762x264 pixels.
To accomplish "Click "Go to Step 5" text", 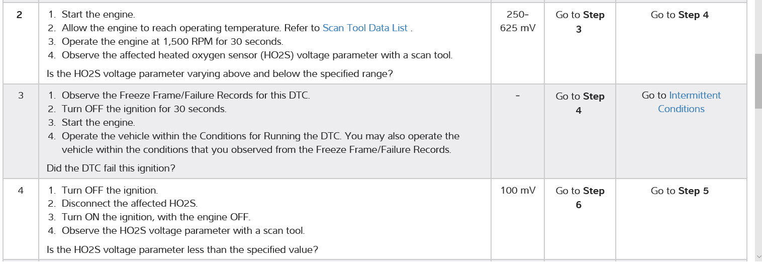I will coord(680,191).
